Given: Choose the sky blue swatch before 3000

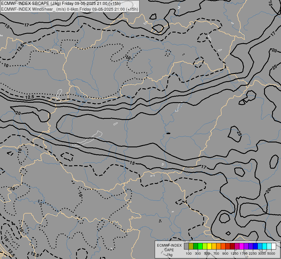Looking at the screenshot, I should pos(260,246).
